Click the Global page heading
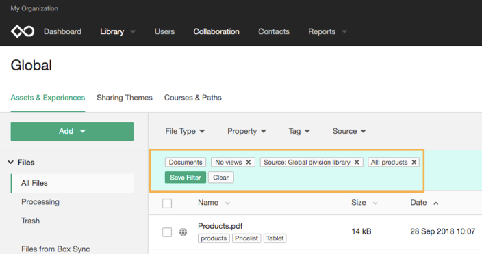 [31, 66]
